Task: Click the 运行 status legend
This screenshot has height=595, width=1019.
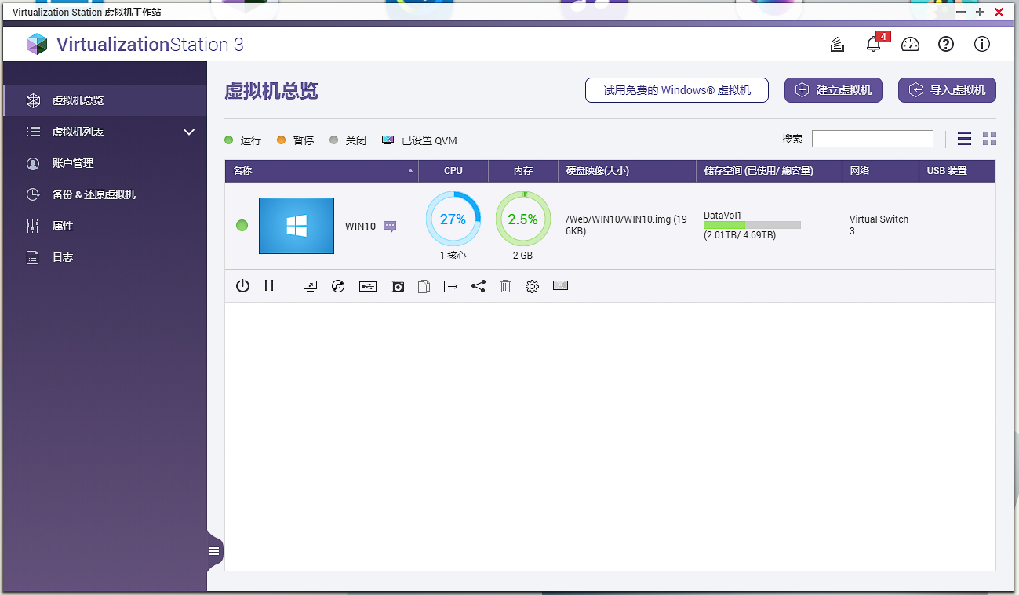Action: click(x=242, y=140)
